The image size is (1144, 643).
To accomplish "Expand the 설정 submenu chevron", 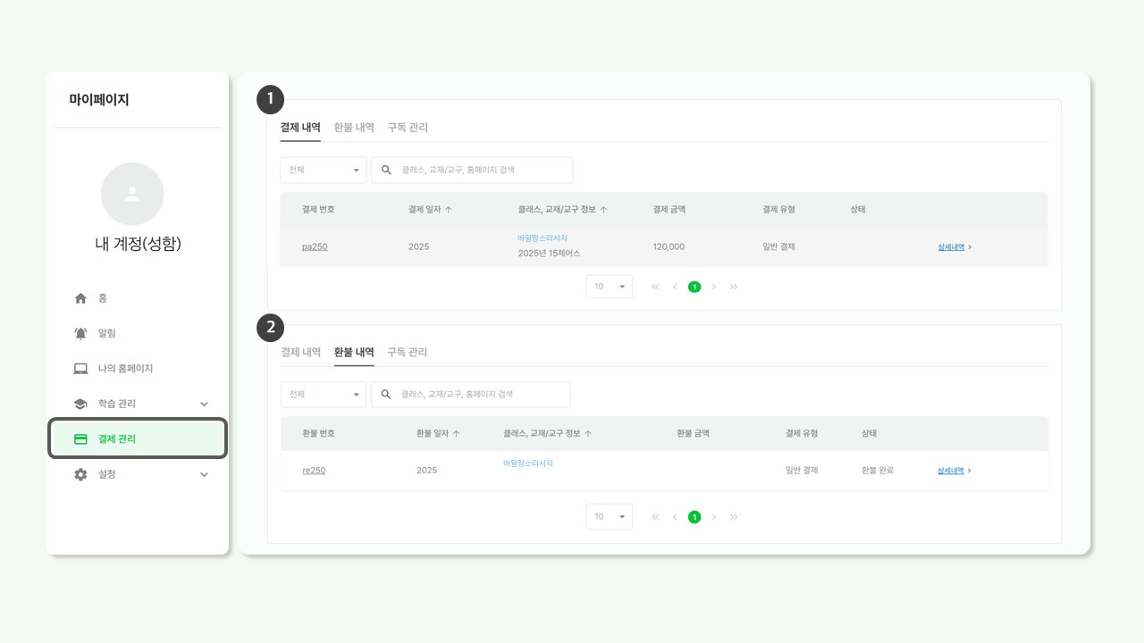I will click(204, 474).
